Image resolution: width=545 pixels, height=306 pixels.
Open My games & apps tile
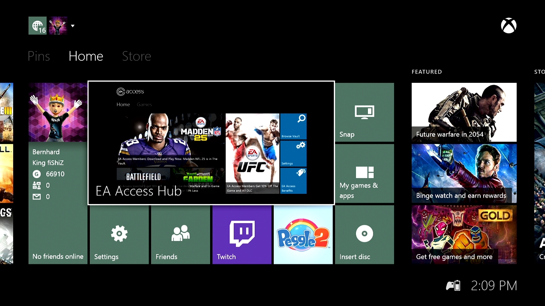pyautogui.click(x=364, y=173)
